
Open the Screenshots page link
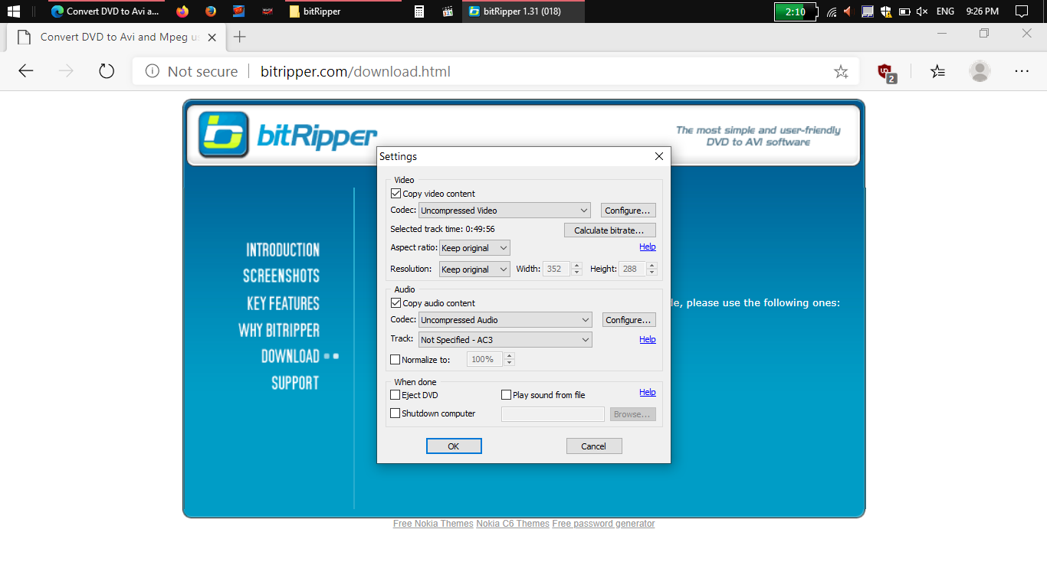pos(281,276)
